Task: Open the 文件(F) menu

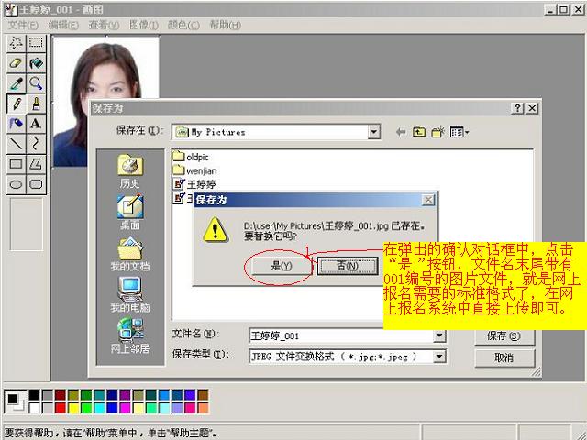Action: [23, 26]
